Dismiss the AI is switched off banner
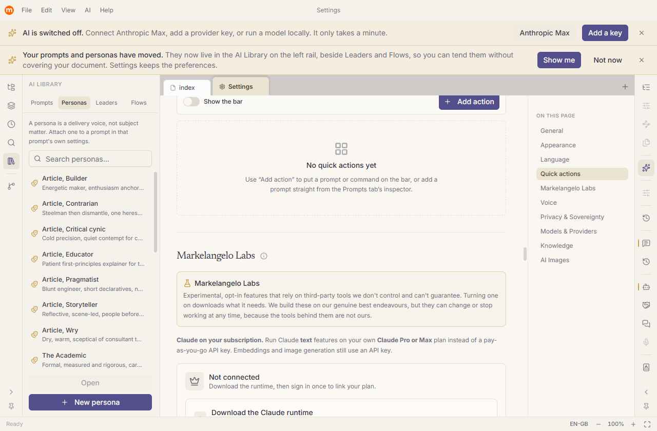657x431 pixels. (642, 33)
